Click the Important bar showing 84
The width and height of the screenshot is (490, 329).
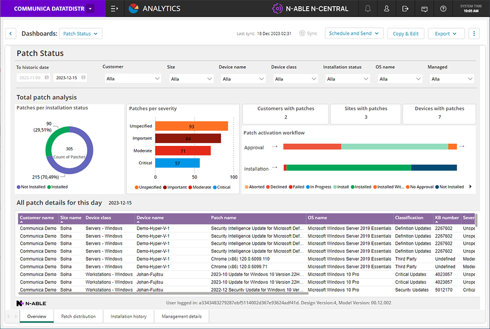click(x=188, y=138)
